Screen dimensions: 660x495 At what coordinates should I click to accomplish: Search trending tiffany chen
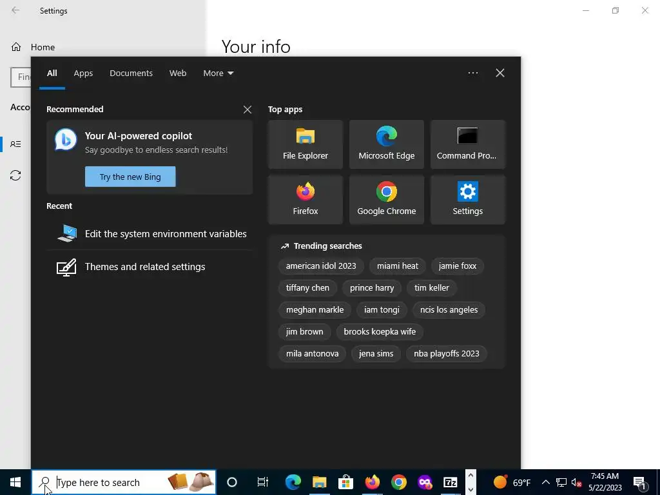307,288
